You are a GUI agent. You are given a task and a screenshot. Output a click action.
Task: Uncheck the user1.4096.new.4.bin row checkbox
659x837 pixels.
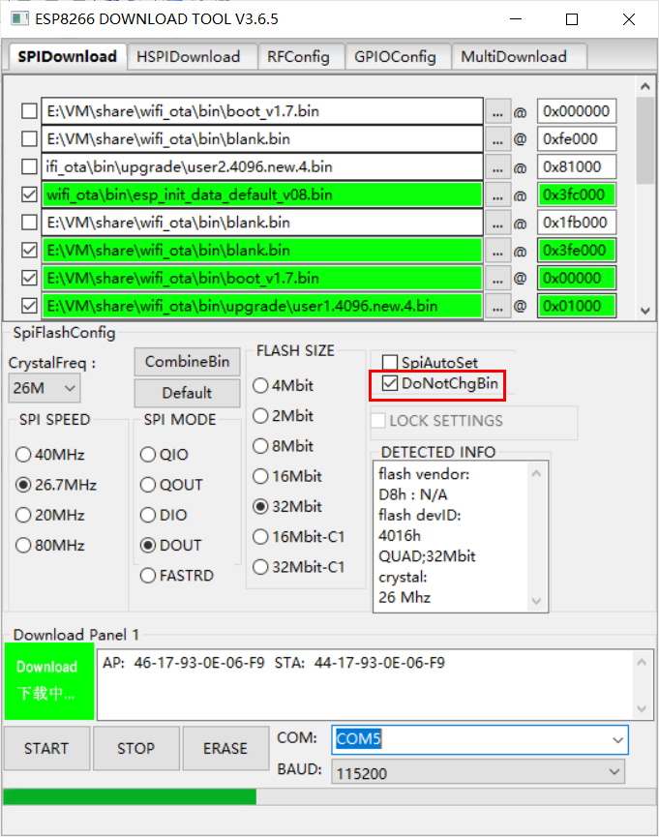29,306
